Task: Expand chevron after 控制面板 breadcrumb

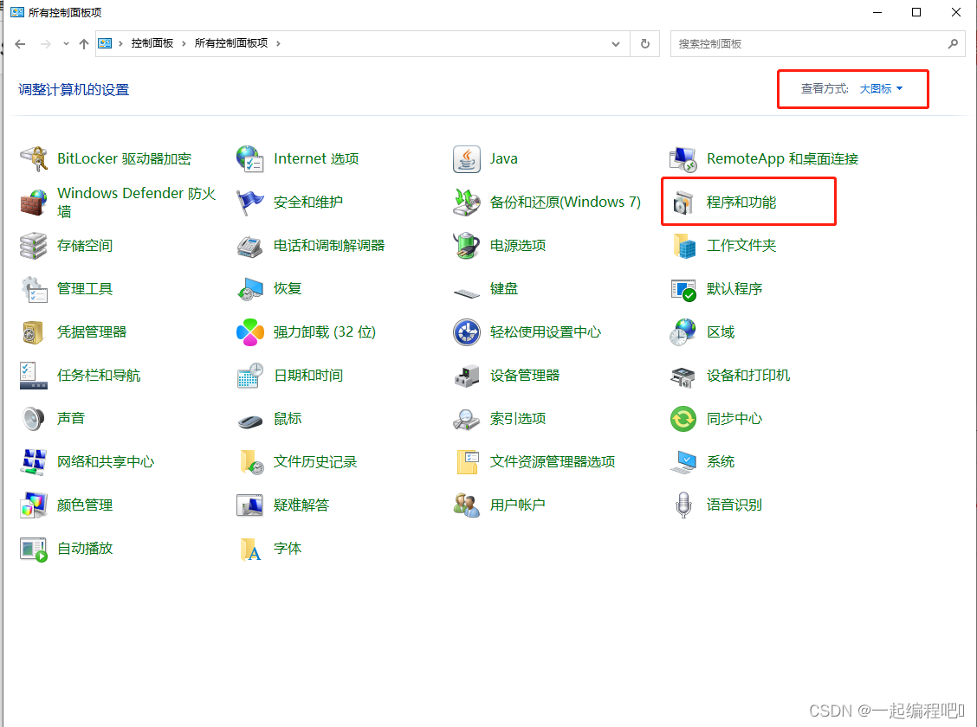Action: [184, 43]
